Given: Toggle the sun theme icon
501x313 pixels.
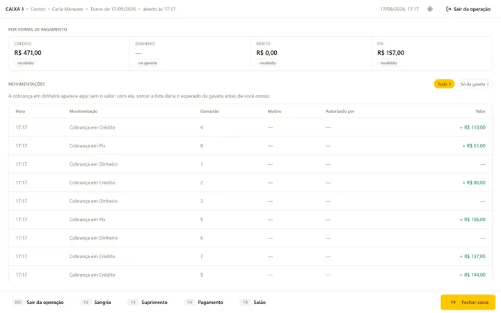Looking at the screenshot, I should pos(430,9).
